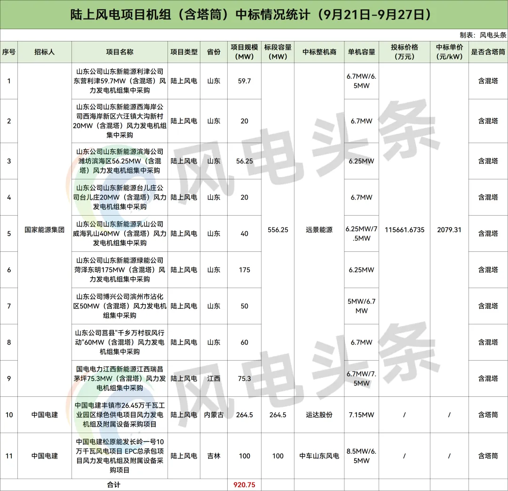Select the manufacturer cell '中车山东风电'

click(319, 456)
